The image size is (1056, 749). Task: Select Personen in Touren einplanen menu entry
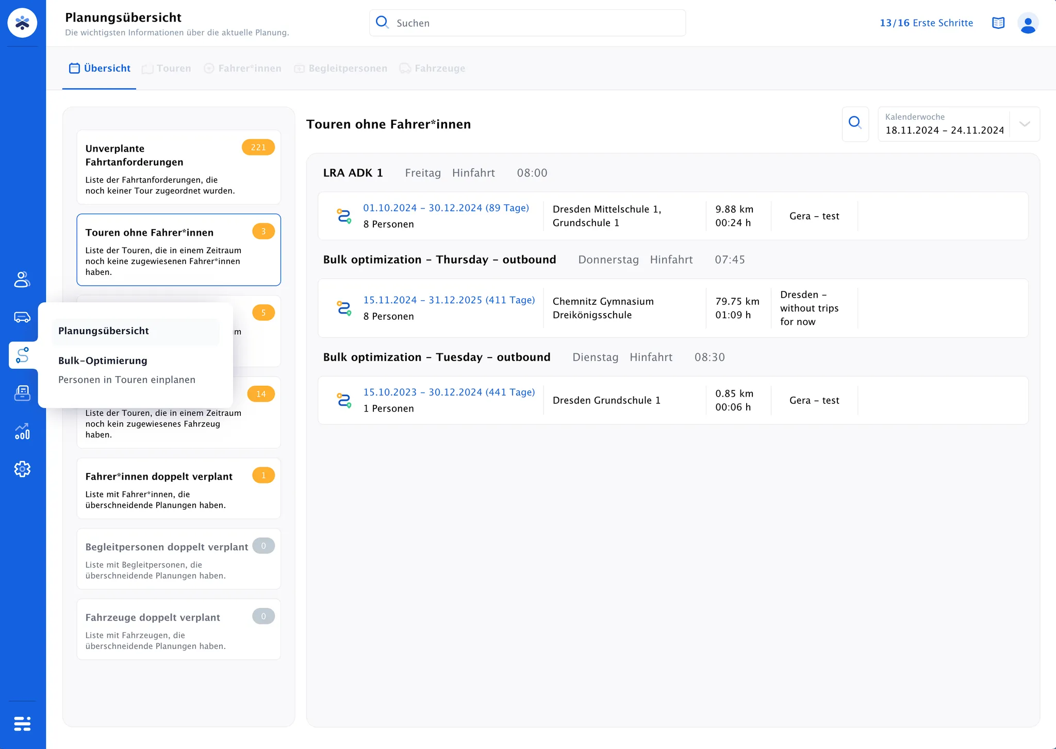(x=127, y=380)
